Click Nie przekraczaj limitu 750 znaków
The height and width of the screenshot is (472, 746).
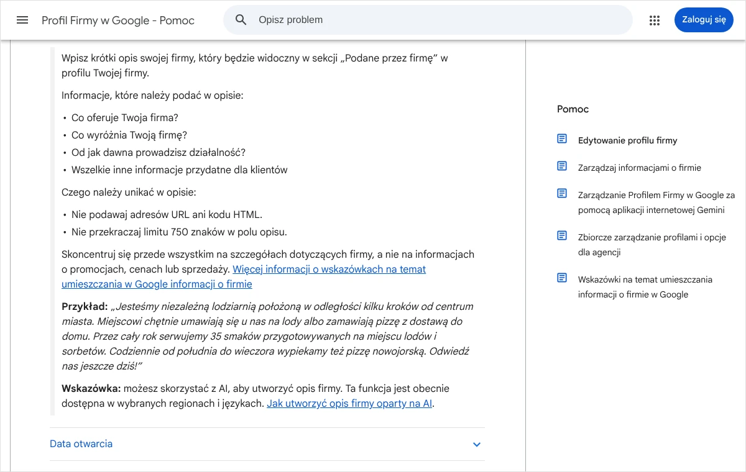coord(179,232)
